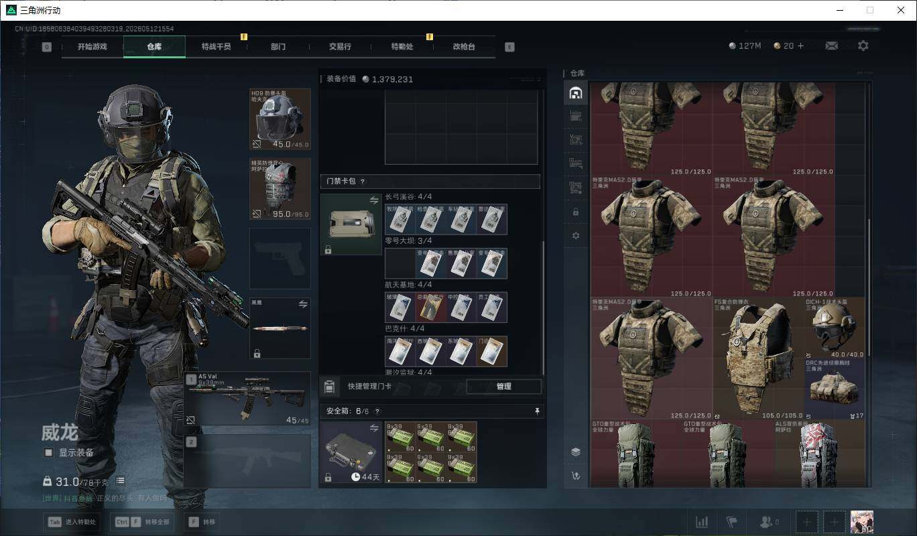Select the red 航天基地 keycard
This screenshot has width=917, height=536.
431,307
